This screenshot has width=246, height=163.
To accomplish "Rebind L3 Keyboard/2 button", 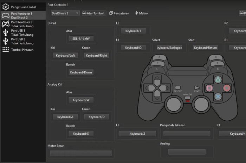I will (x=137, y=134).
